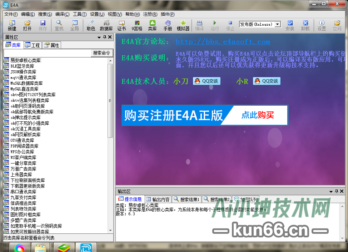Open the 注册(R) menu
348x252 pixels.
coord(150,14)
